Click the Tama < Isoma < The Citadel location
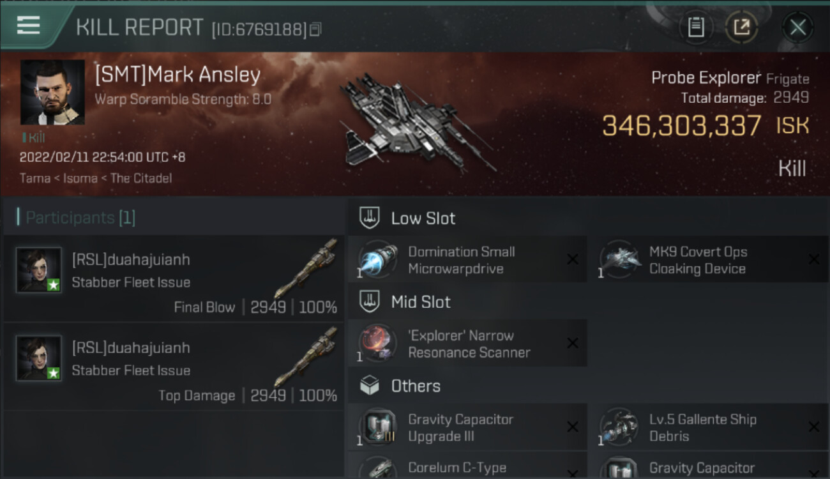Viewport: 830px width, 479px height. (x=96, y=178)
